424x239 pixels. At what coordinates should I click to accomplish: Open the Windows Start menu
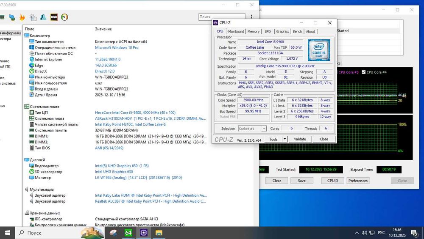(x=7, y=233)
